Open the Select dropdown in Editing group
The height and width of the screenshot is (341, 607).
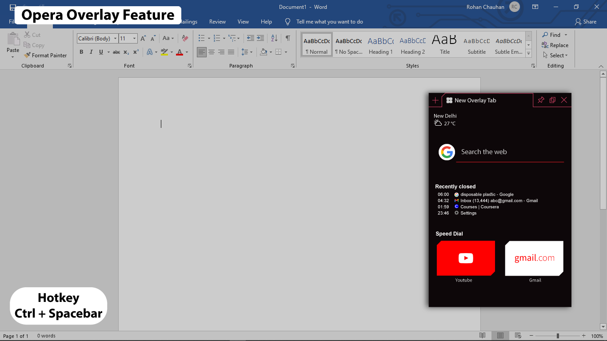(x=555, y=56)
